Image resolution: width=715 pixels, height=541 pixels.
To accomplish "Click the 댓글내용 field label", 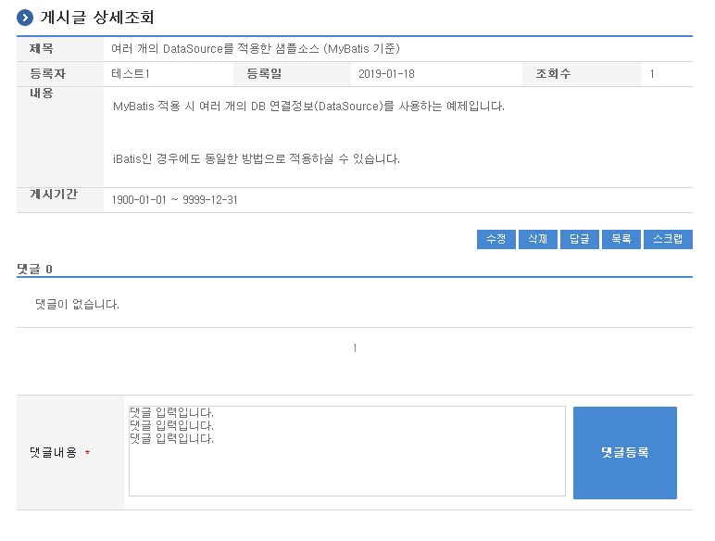I will 53,453.
